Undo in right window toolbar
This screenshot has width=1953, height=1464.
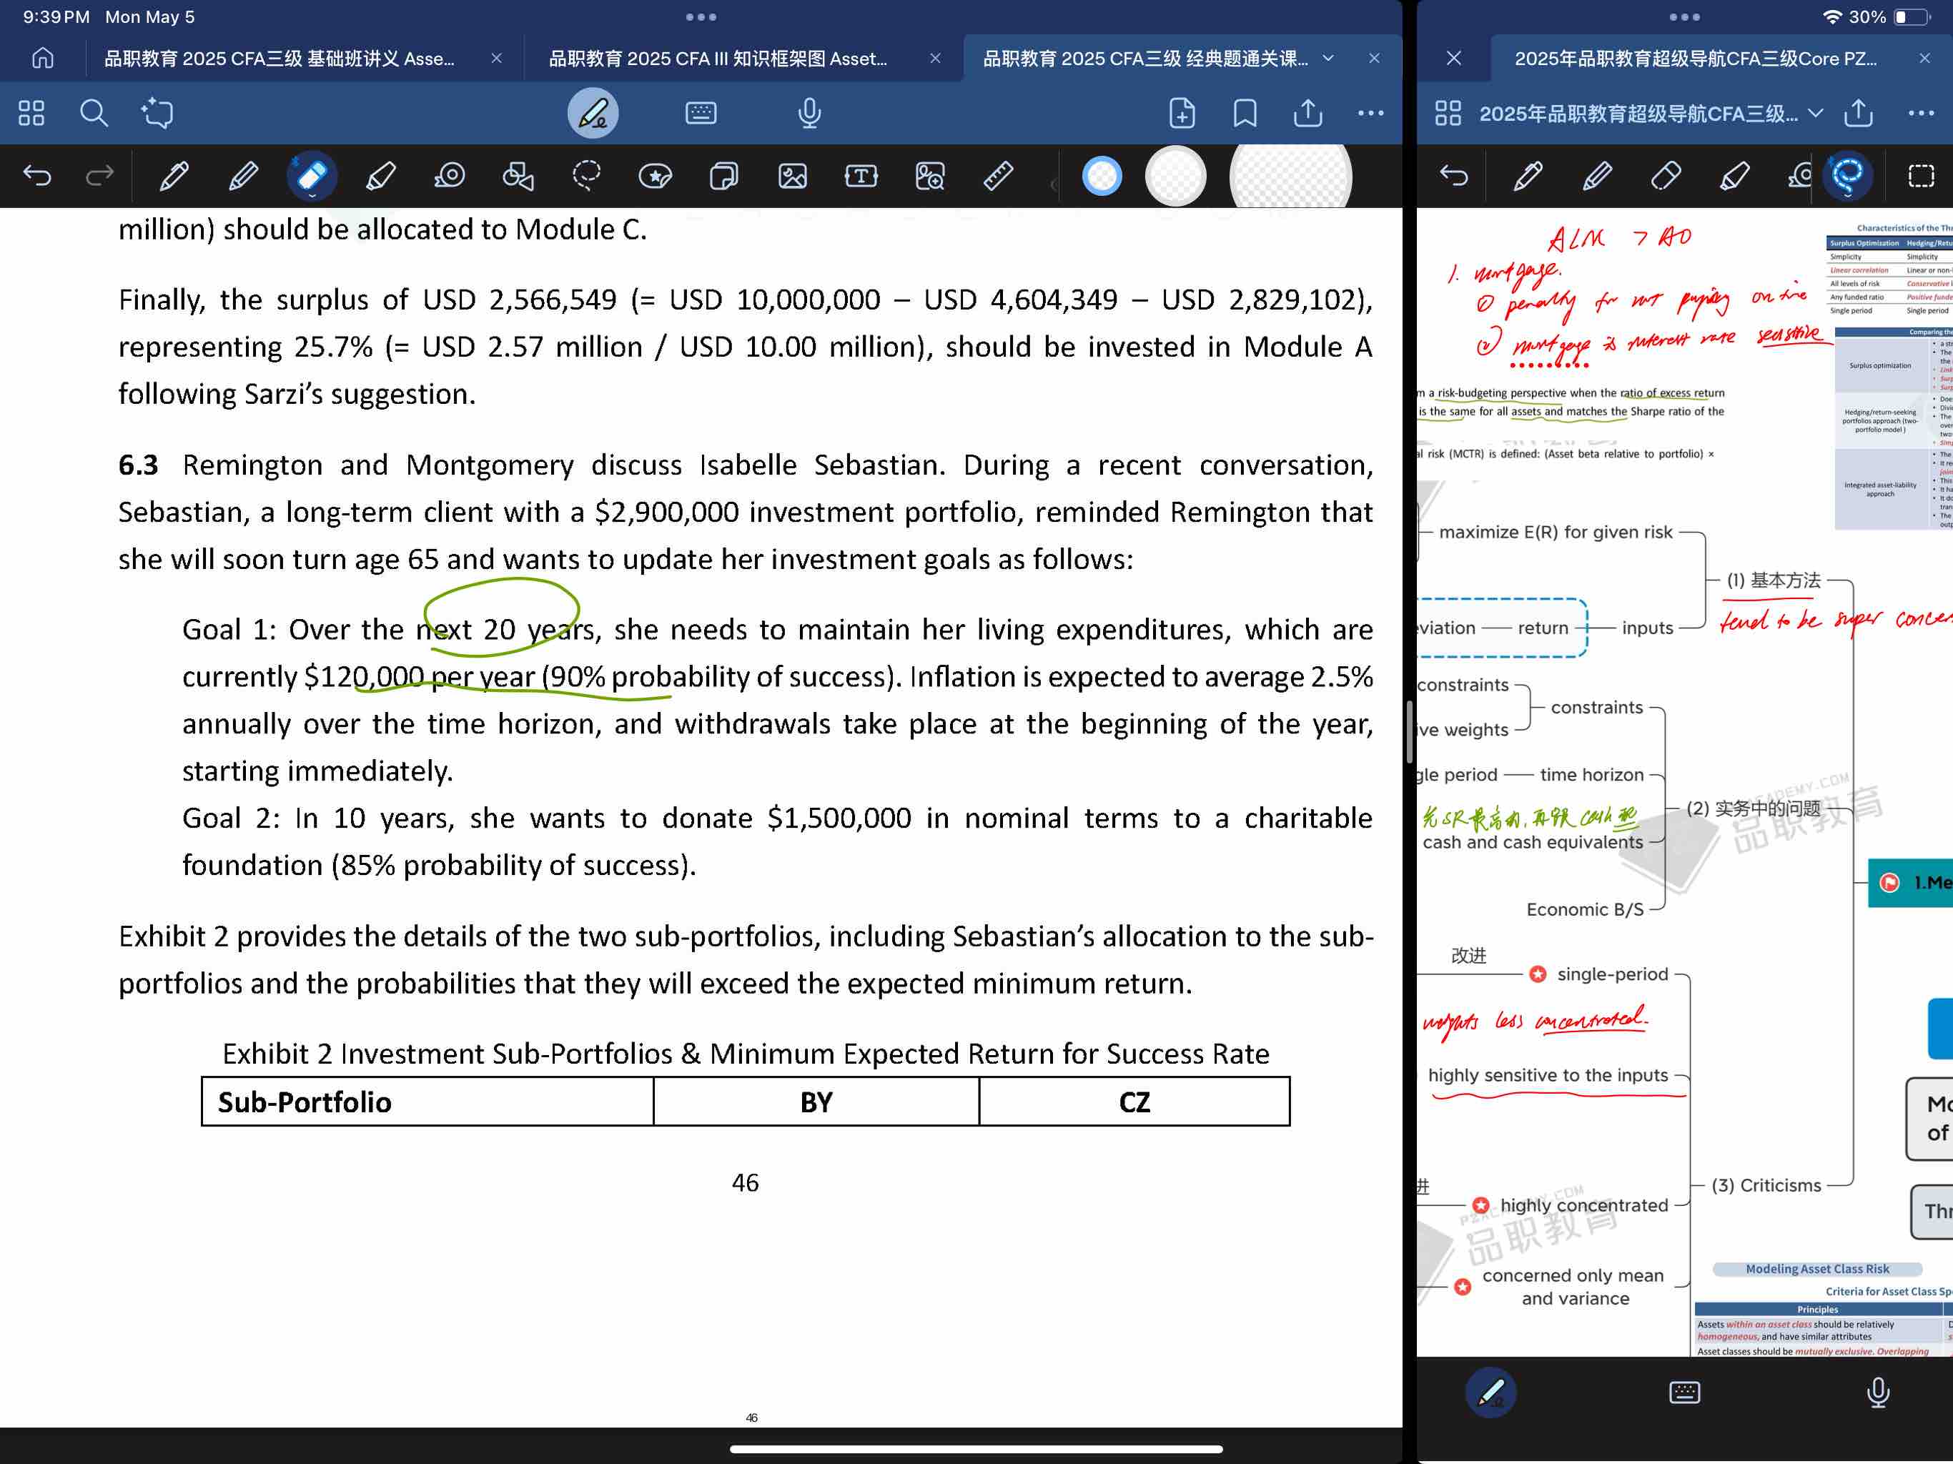click(1453, 176)
